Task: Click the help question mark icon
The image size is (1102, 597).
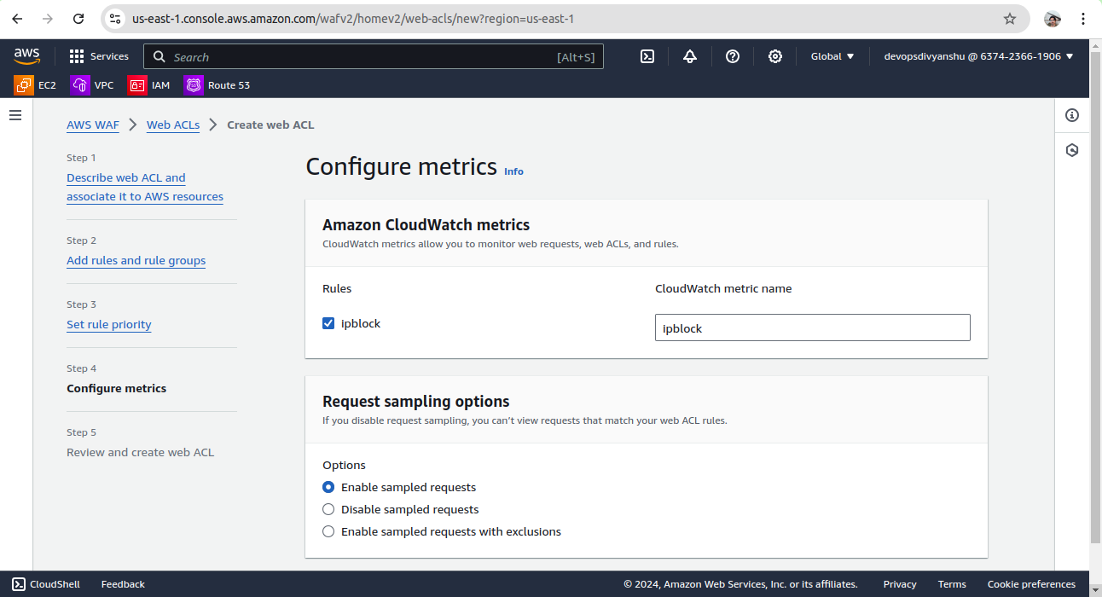Action: pos(733,56)
